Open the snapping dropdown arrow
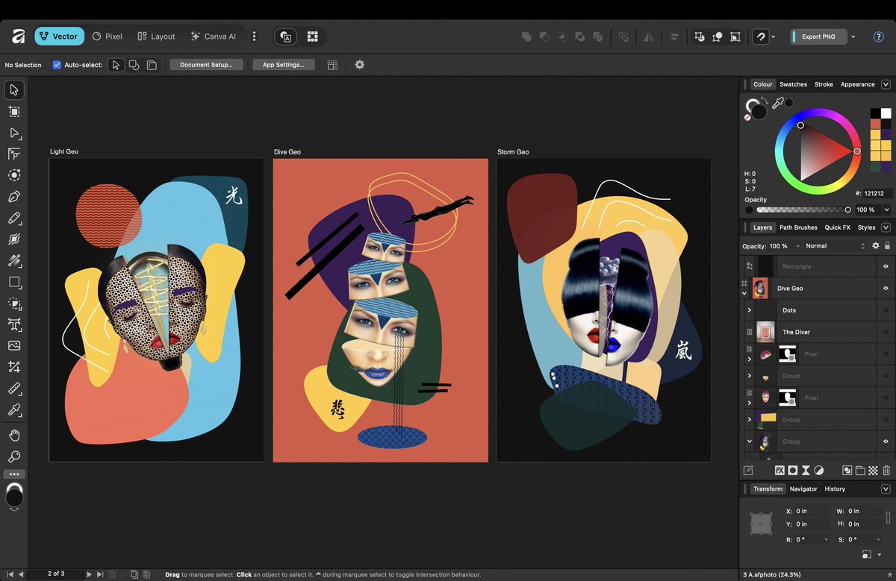The width and height of the screenshot is (896, 581). coord(773,37)
